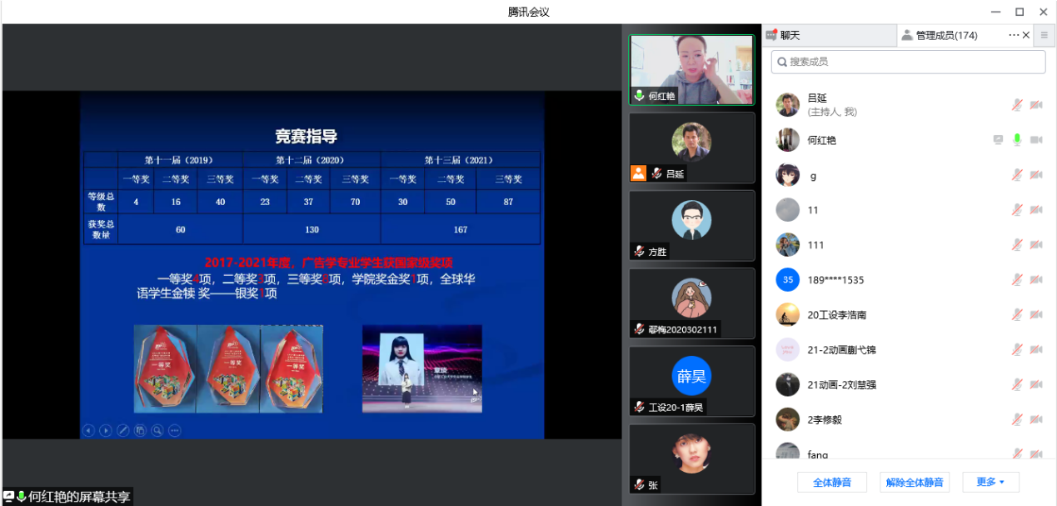This screenshot has height=506, width=1057.
Task: Click the magnifier zoom icon on slide
Action: click(157, 430)
